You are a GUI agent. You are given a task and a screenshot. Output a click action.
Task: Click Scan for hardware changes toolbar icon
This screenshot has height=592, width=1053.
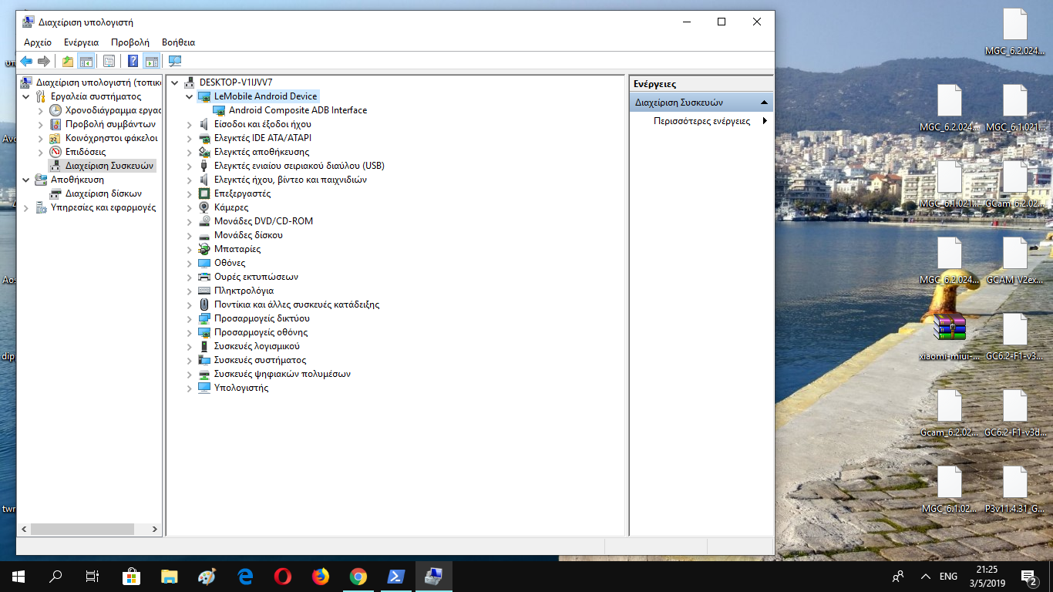coord(175,62)
